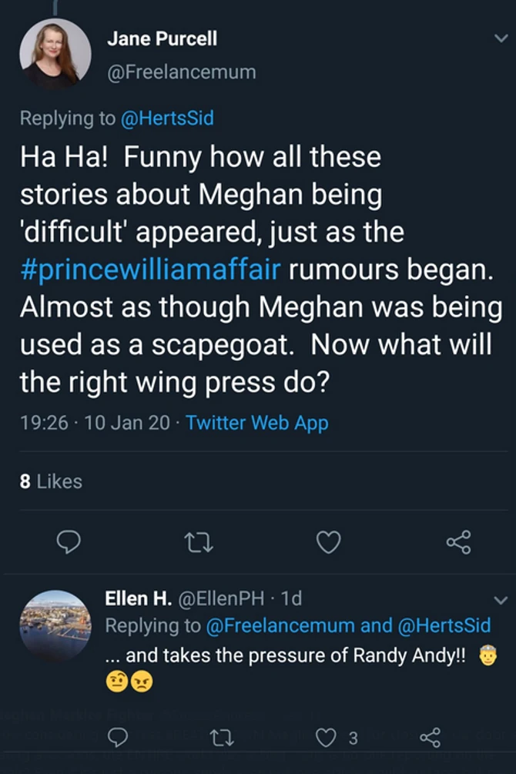Viewport: 516px width, 774px height.
Task: Click the 19:26 · 10 Jan 20 timestamp
Action: pos(94,423)
